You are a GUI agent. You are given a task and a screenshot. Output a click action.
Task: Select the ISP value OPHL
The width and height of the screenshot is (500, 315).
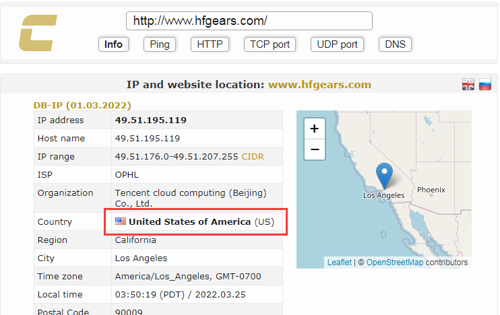(x=127, y=175)
